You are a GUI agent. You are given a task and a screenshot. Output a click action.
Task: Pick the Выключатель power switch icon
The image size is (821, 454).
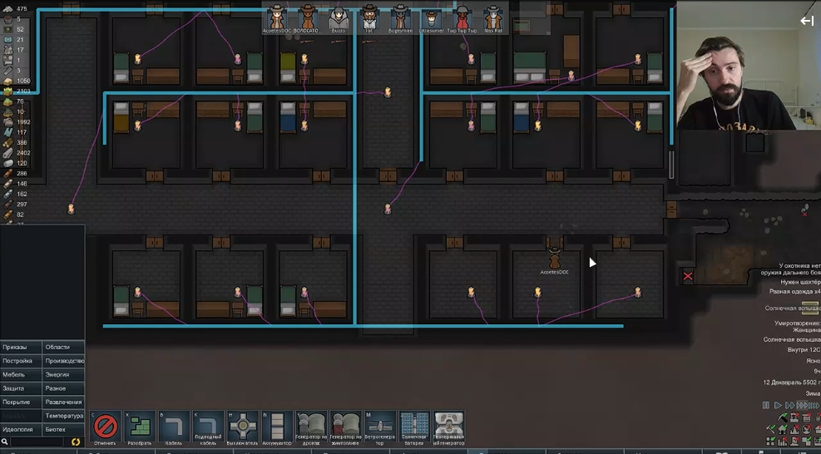[x=242, y=427]
